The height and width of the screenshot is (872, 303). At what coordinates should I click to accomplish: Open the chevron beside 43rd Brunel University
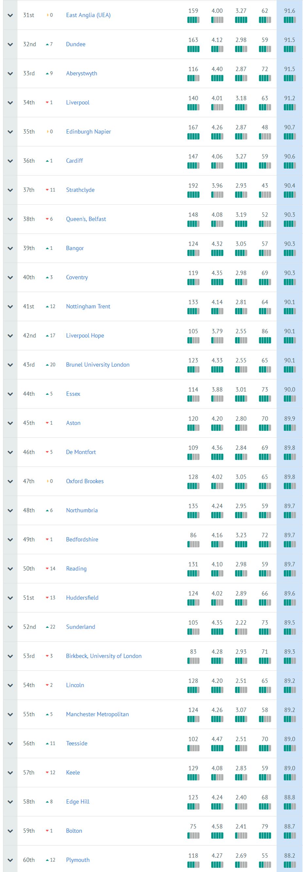coord(10,365)
